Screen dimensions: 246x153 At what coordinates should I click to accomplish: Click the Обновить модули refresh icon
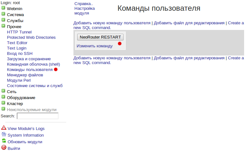tap(4, 141)
